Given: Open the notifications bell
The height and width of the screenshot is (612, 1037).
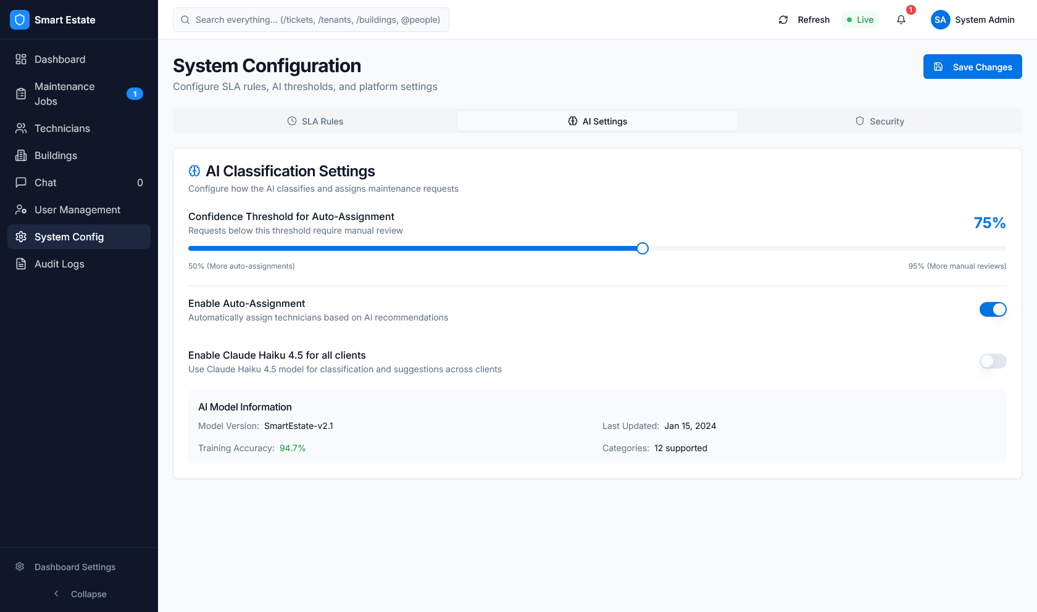Looking at the screenshot, I should pyautogui.click(x=901, y=20).
